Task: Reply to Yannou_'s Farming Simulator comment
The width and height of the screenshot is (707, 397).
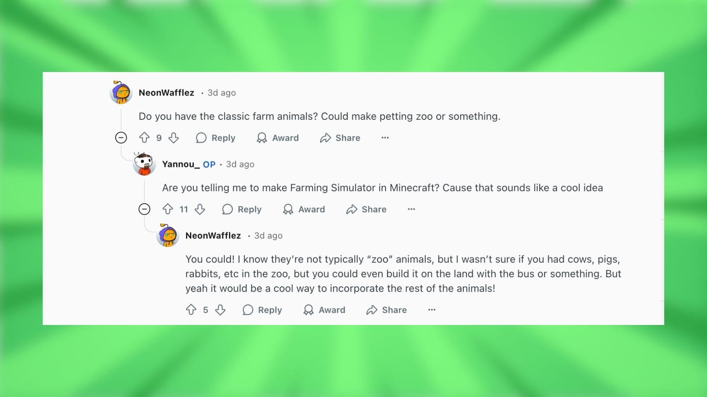Action: pos(241,208)
